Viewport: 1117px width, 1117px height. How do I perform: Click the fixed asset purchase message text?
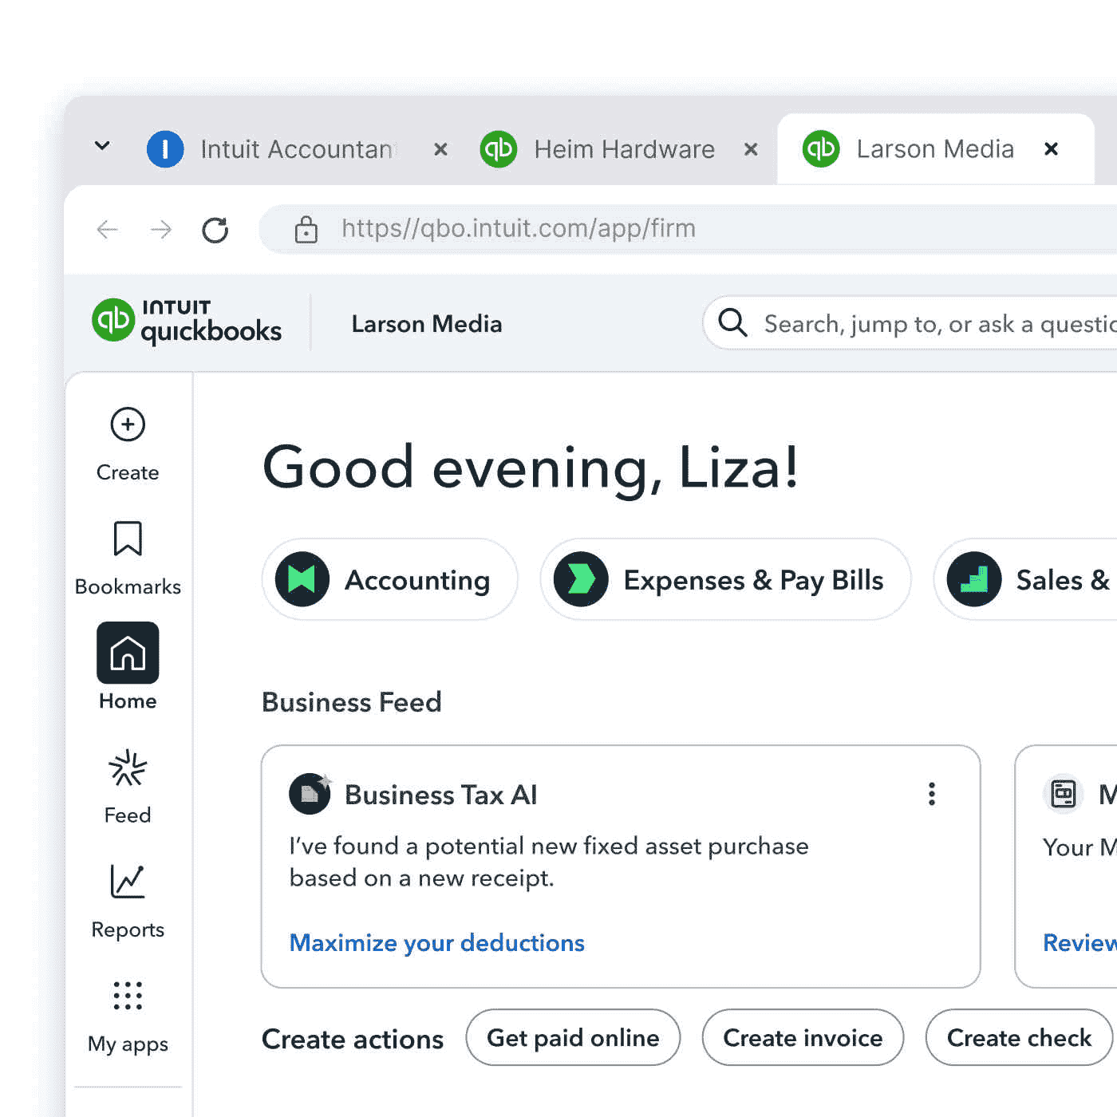coord(549,862)
